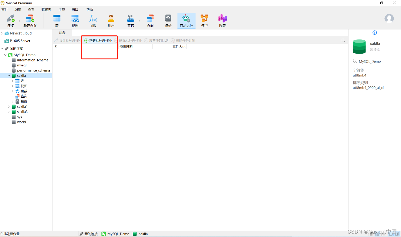Select the sys database
401x237 pixels.
pyautogui.click(x=19, y=117)
